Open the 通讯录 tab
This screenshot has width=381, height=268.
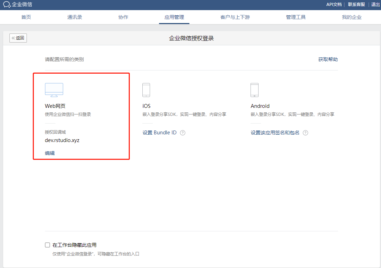pos(75,17)
